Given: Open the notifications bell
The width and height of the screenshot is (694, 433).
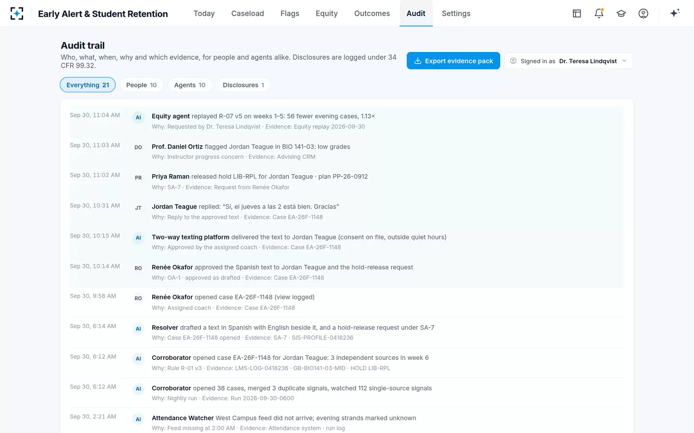Looking at the screenshot, I should pos(599,13).
